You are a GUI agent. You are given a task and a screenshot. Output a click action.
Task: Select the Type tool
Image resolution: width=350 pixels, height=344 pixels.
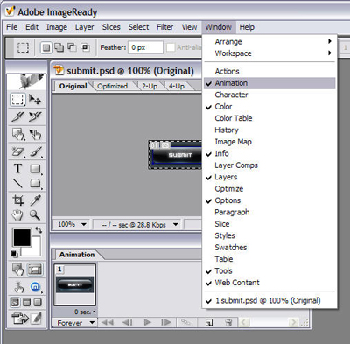tap(17, 168)
